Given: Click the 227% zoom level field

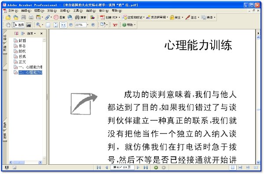Looking at the screenshot, I should pyautogui.click(x=81, y=25).
